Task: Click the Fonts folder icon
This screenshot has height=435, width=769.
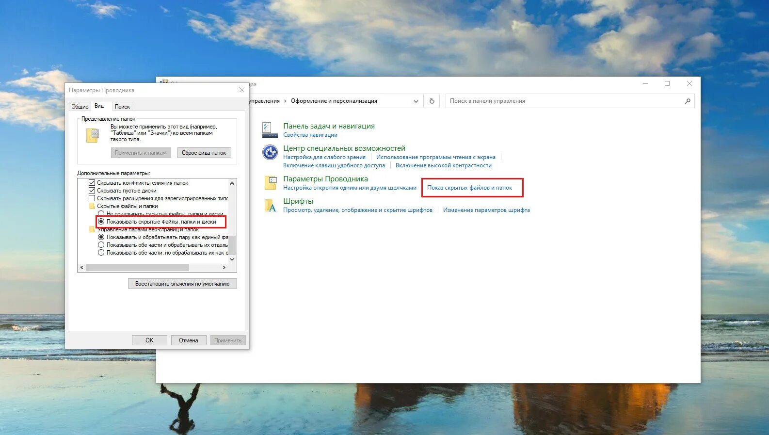Action: tap(270, 205)
